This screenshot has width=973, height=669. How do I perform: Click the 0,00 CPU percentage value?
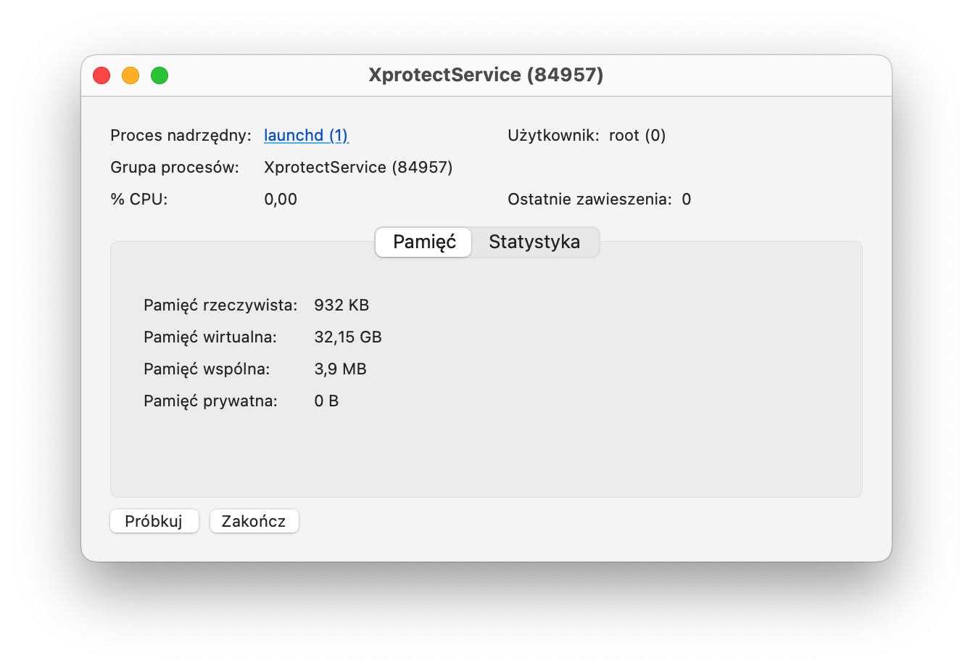coord(281,200)
